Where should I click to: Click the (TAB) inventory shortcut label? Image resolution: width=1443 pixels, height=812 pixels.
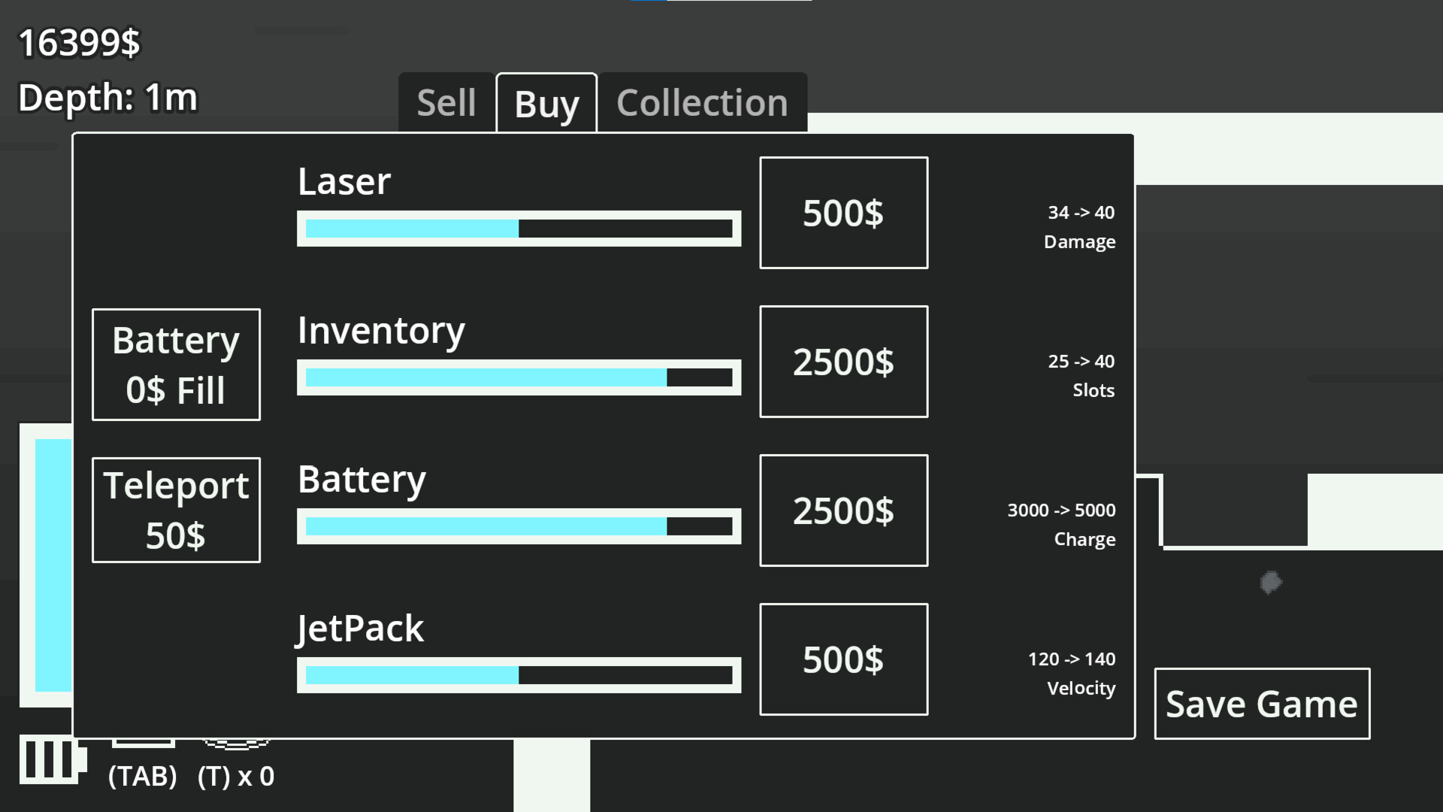143,776
